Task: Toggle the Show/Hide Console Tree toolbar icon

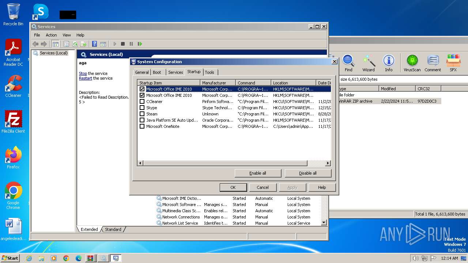Action: click(55, 44)
